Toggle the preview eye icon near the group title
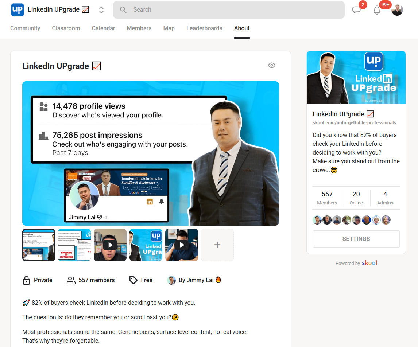Viewport: 418px width, 347px height. [272, 65]
